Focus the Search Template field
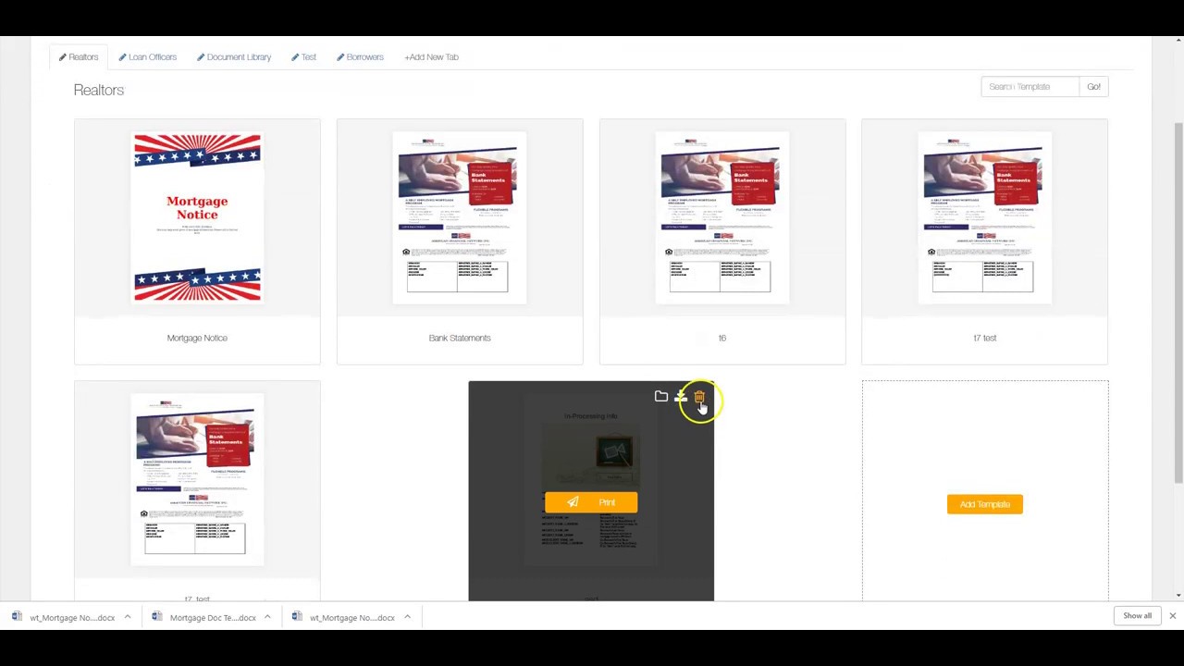 pyautogui.click(x=1030, y=87)
